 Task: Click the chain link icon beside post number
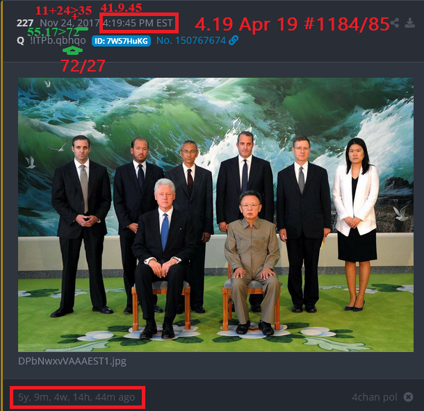tap(234, 40)
